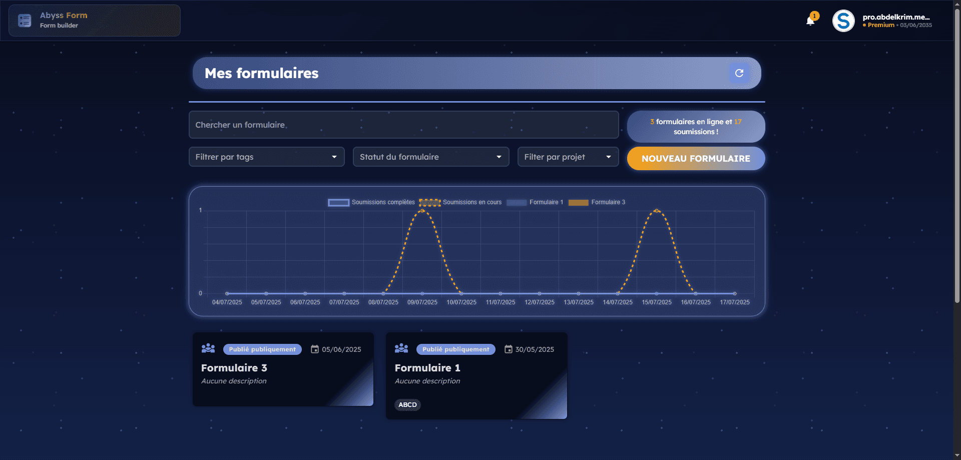
Task: Click the page vertical scrollbar
Action: (x=957, y=155)
